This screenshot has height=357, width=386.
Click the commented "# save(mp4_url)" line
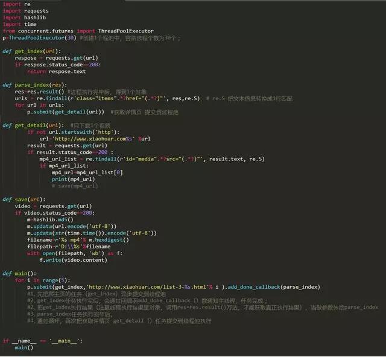[x=74, y=186]
